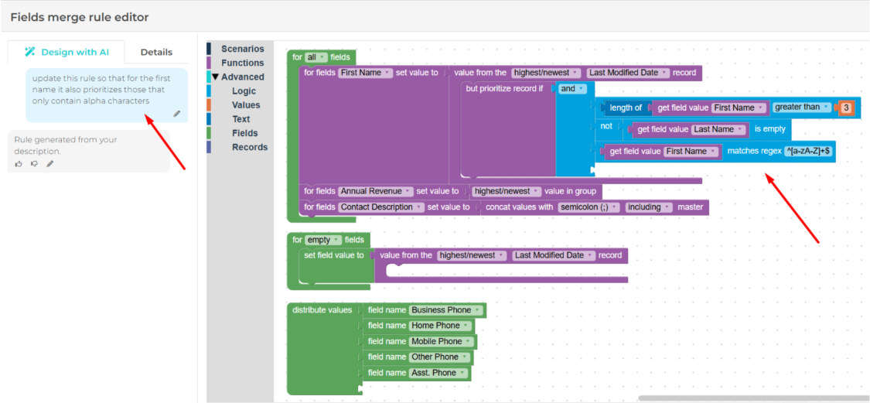Click the regex pattern ^[a-zA-Z]+$ field
The image size is (870, 403).
[808, 152]
